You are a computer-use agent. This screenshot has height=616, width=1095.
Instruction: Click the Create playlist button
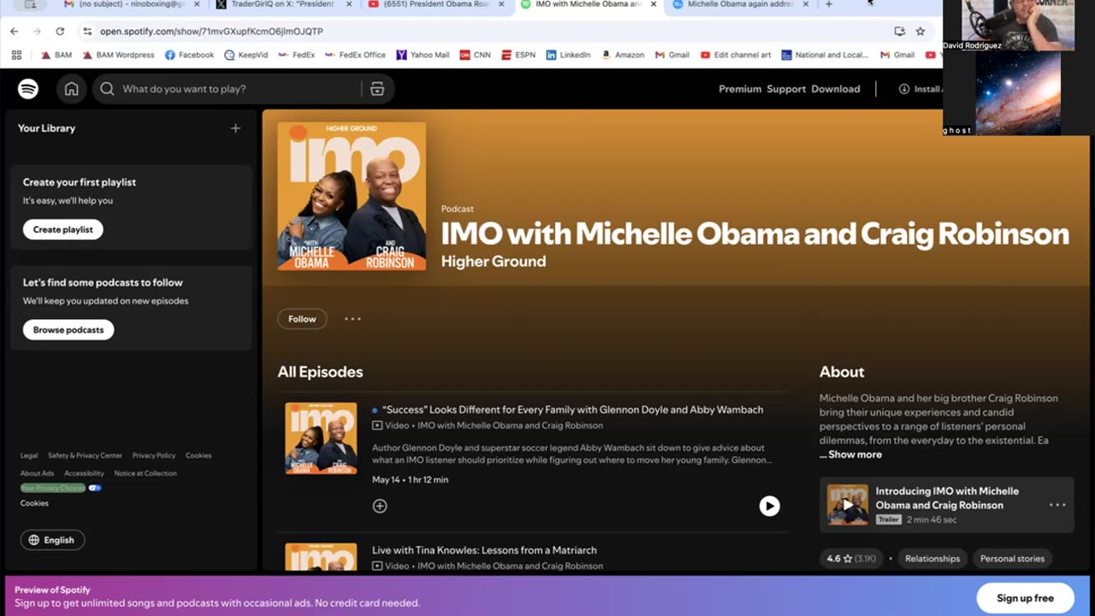pyautogui.click(x=63, y=229)
